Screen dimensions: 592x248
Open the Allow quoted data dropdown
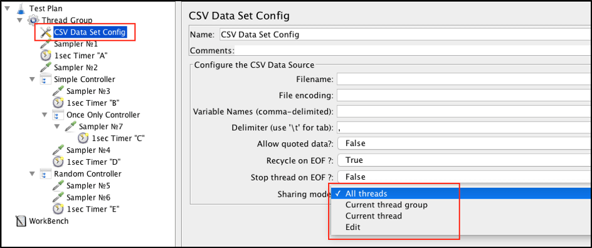tap(465, 143)
